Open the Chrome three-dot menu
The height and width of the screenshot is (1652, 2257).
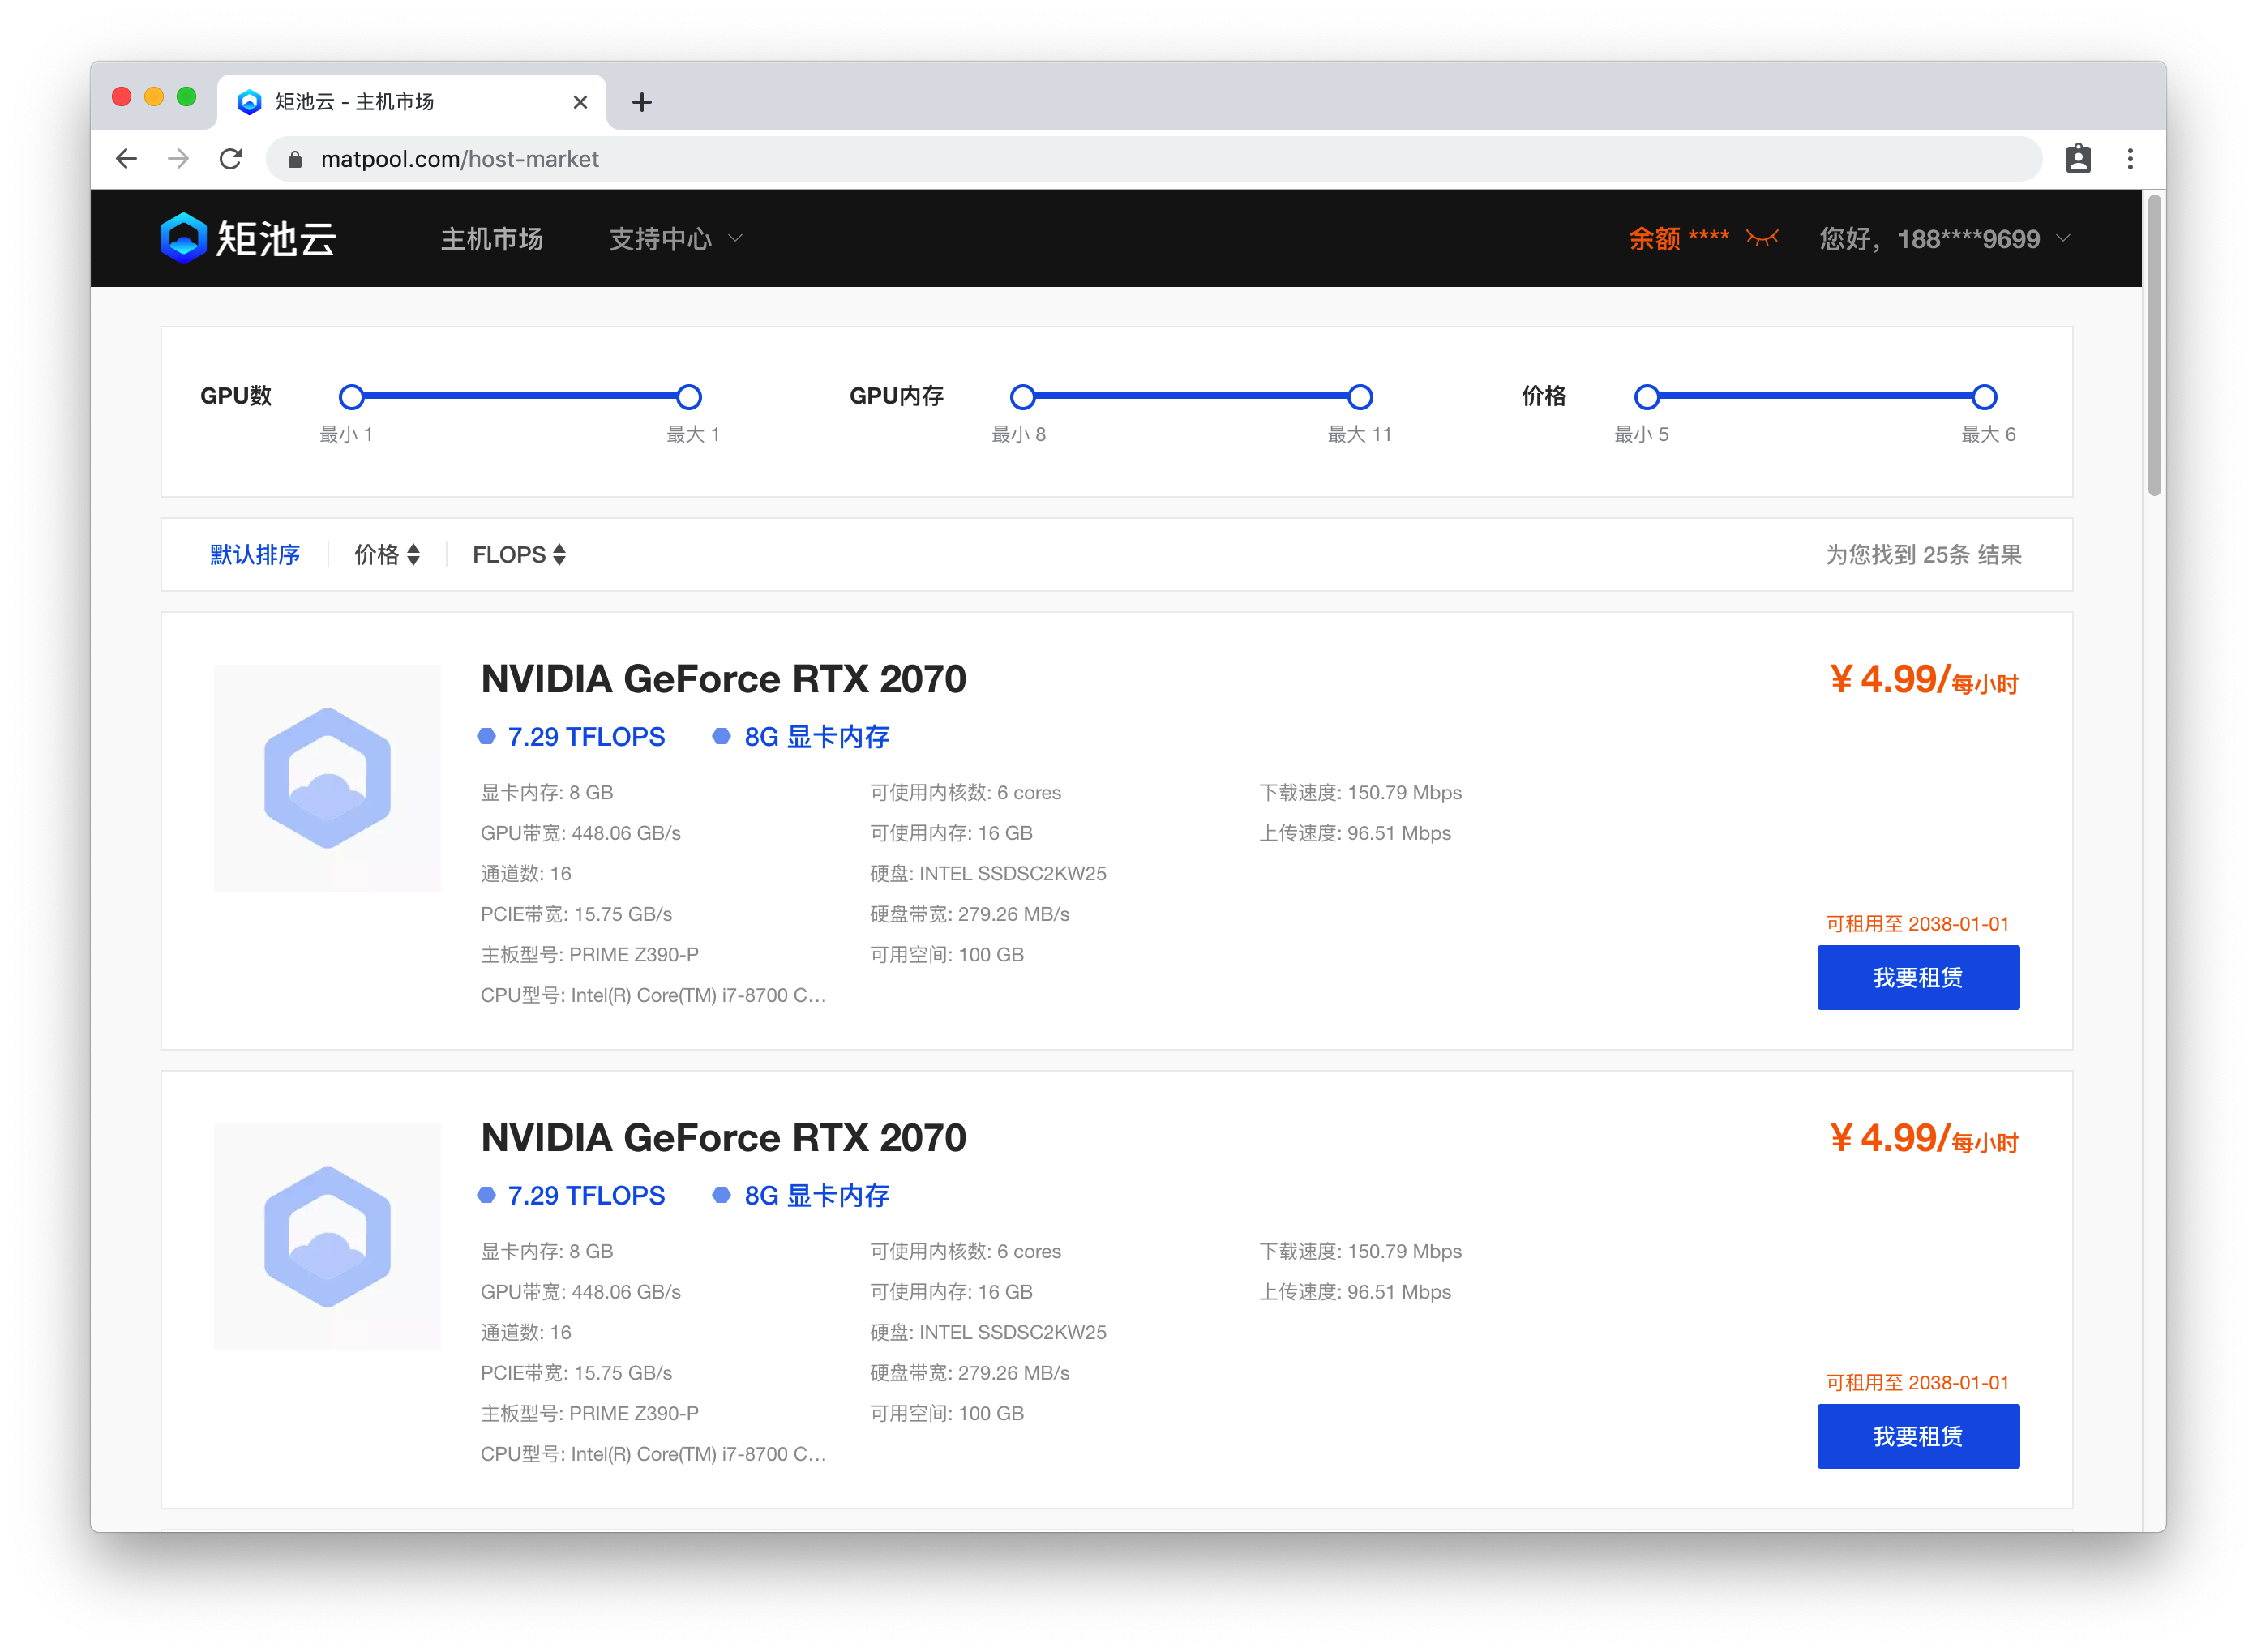click(x=2130, y=159)
